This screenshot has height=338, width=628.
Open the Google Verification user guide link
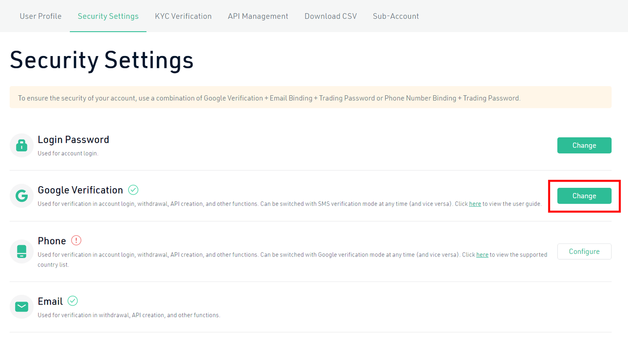(x=475, y=204)
